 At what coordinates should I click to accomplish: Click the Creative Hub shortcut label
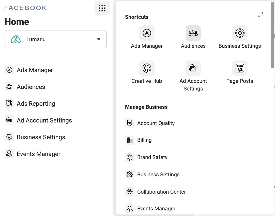[147, 81]
